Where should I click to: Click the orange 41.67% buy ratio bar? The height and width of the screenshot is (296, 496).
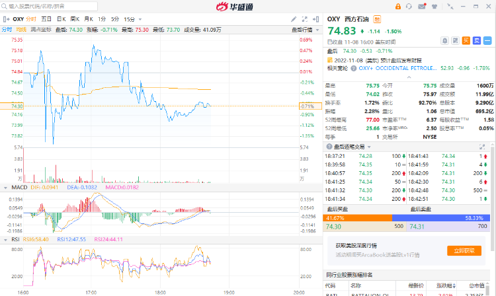point(358,217)
